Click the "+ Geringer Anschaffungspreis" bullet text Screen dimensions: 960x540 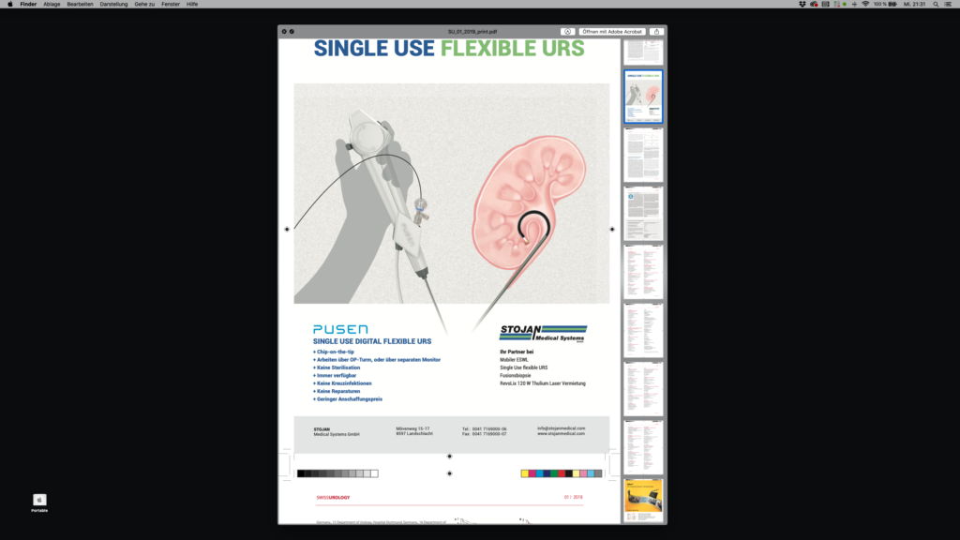pos(348,399)
